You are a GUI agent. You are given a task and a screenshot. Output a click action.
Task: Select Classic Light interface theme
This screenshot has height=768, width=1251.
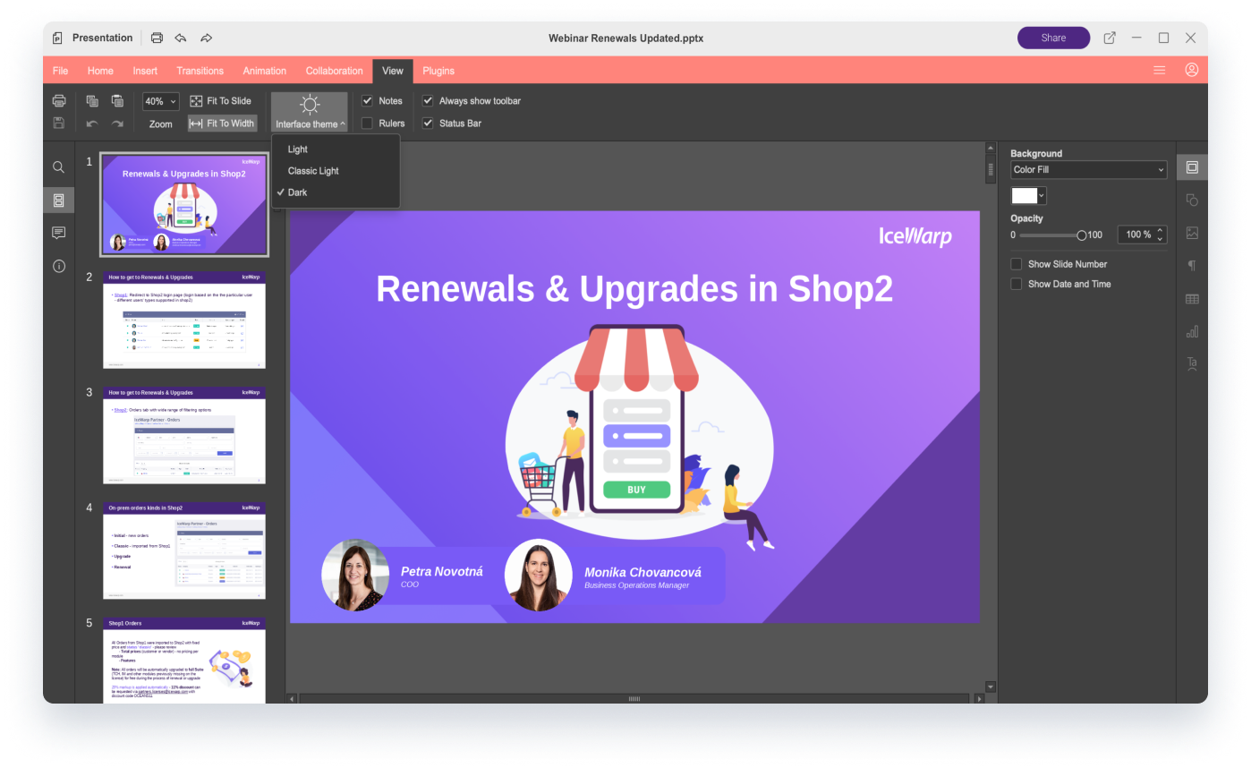click(313, 171)
